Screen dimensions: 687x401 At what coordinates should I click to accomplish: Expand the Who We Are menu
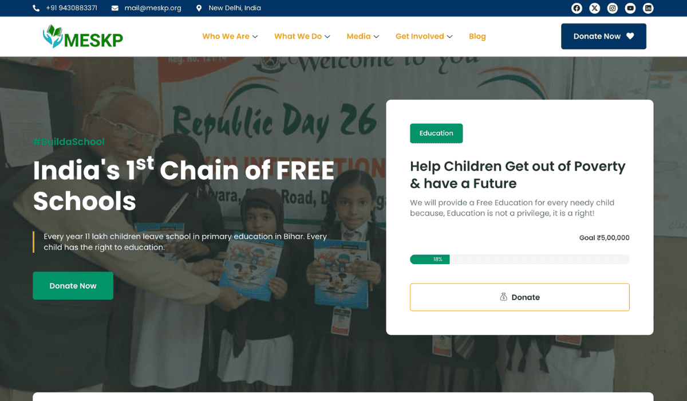230,36
